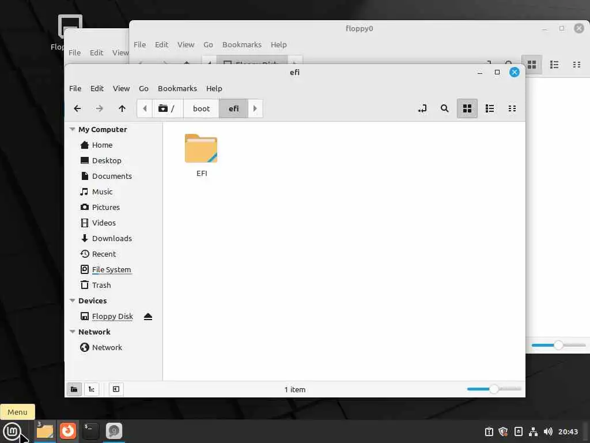The width and height of the screenshot is (590, 443).
Task: Go back using the left arrow
Action: point(77,108)
